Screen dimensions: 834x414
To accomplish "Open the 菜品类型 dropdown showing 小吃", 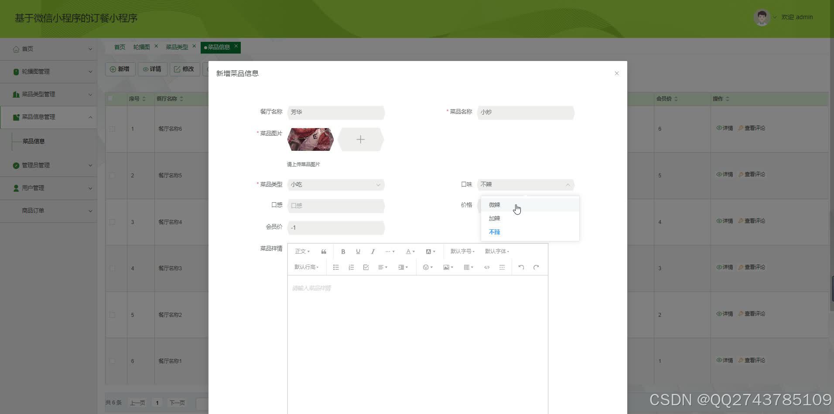I will [336, 185].
